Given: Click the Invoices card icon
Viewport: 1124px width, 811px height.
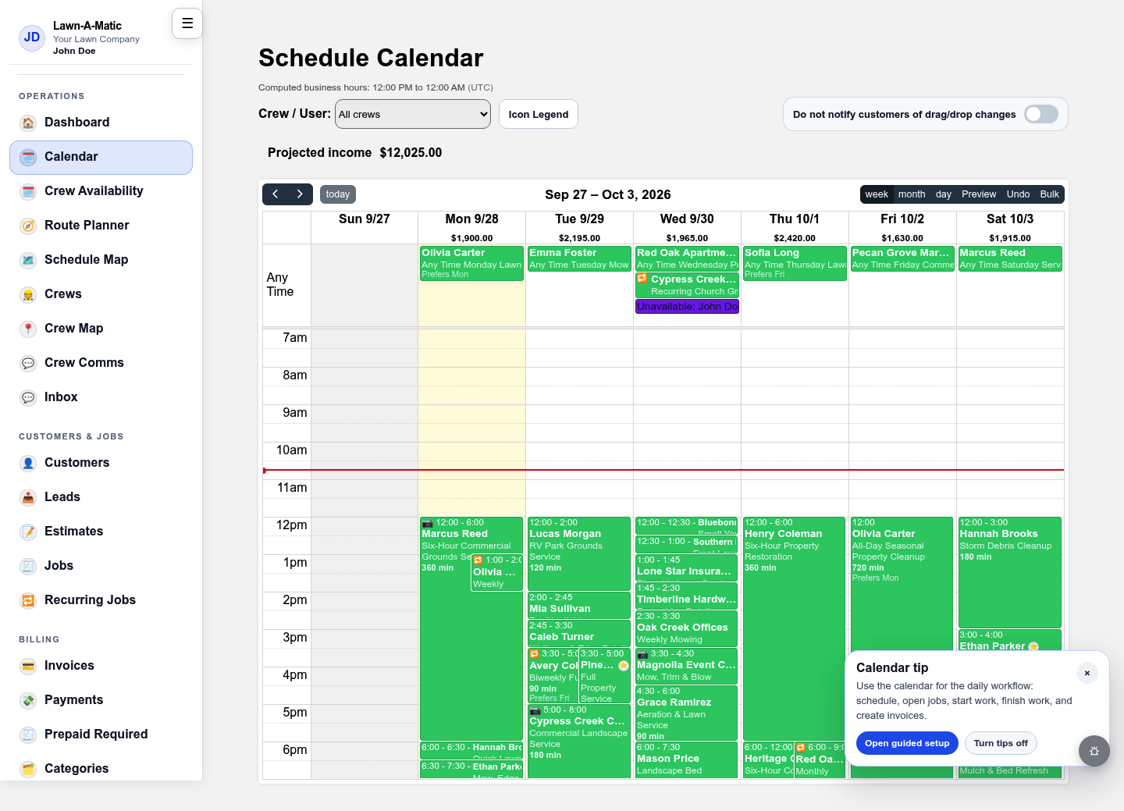Looking at the screenshot, I should (x=28, y=666).
